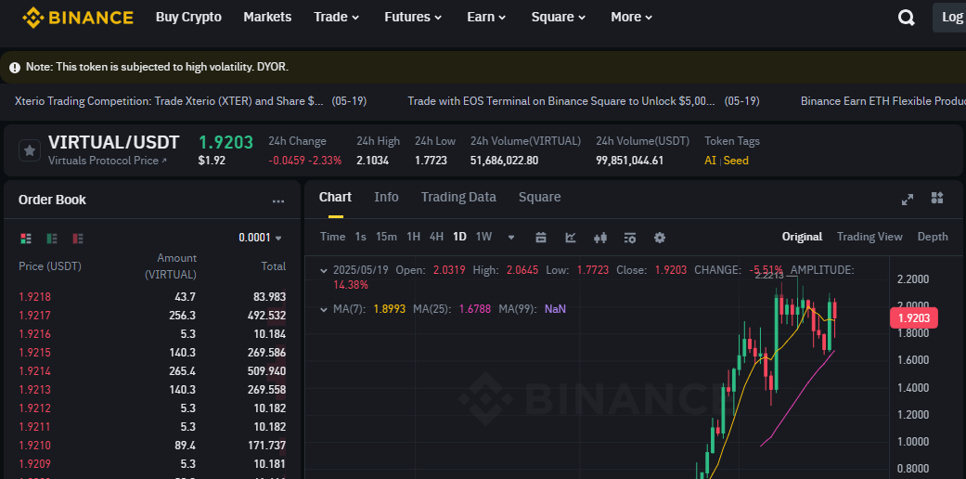Click the Binance logo

click(78, 18)
